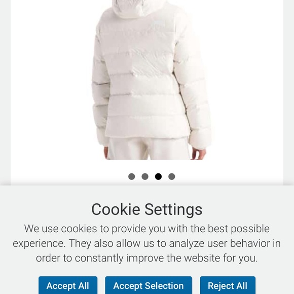
Task: Select the second carousel dot indicator
Action: 145,176
